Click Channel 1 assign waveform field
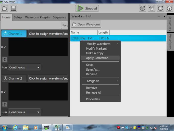This screenshot has height=131, width=174. 48,34
